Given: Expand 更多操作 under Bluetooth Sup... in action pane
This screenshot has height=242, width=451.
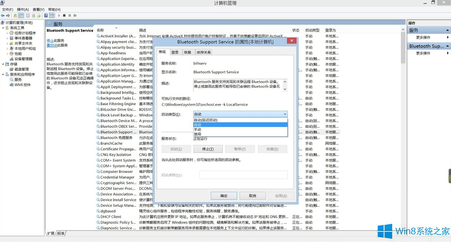Looking at the screenshot, I should pyautogui.click(x=447, y=53).
